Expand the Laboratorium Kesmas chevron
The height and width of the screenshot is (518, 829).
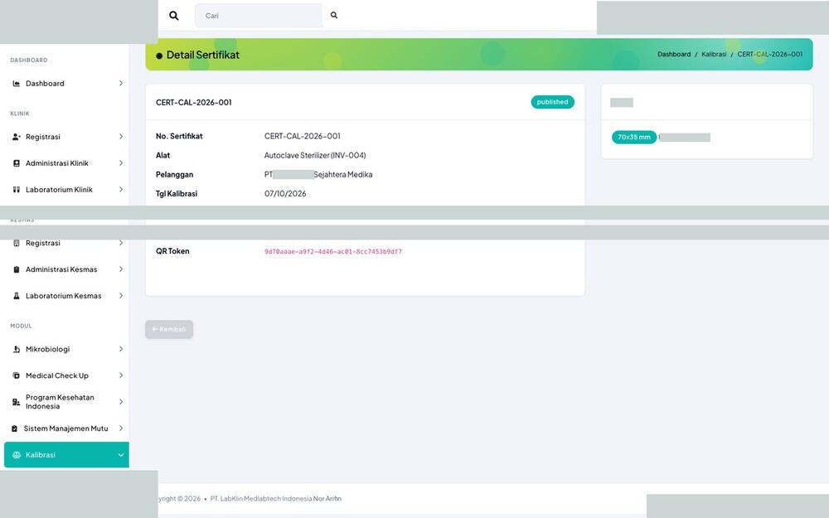[120, 296]
